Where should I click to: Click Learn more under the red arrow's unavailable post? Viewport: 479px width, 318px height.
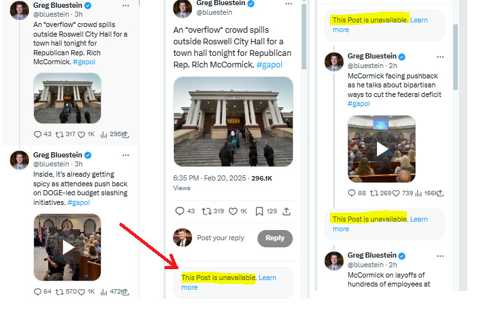[x=267, y=278]
